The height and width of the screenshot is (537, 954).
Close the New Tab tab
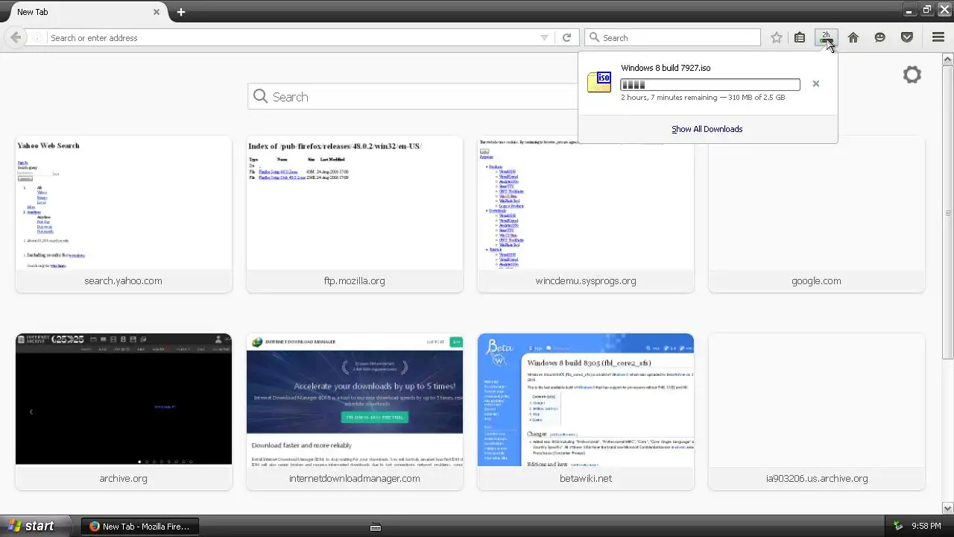157,12
